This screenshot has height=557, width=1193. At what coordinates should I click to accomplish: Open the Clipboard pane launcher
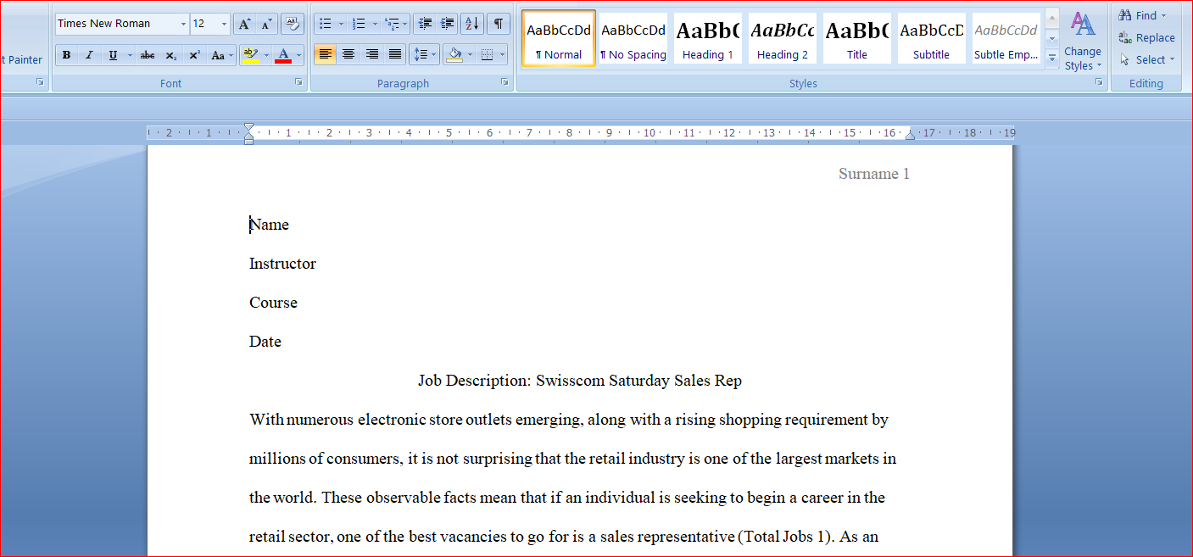(40, 82)
